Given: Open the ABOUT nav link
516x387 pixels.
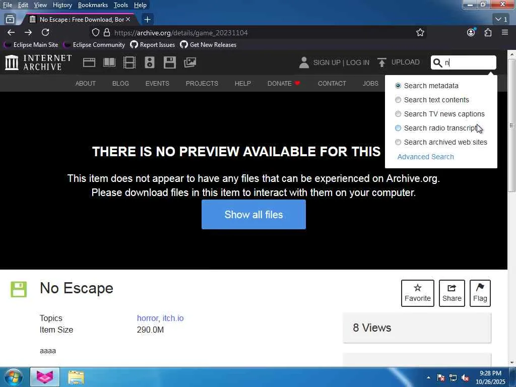Looking at the screenshot, I should point(86,83).
